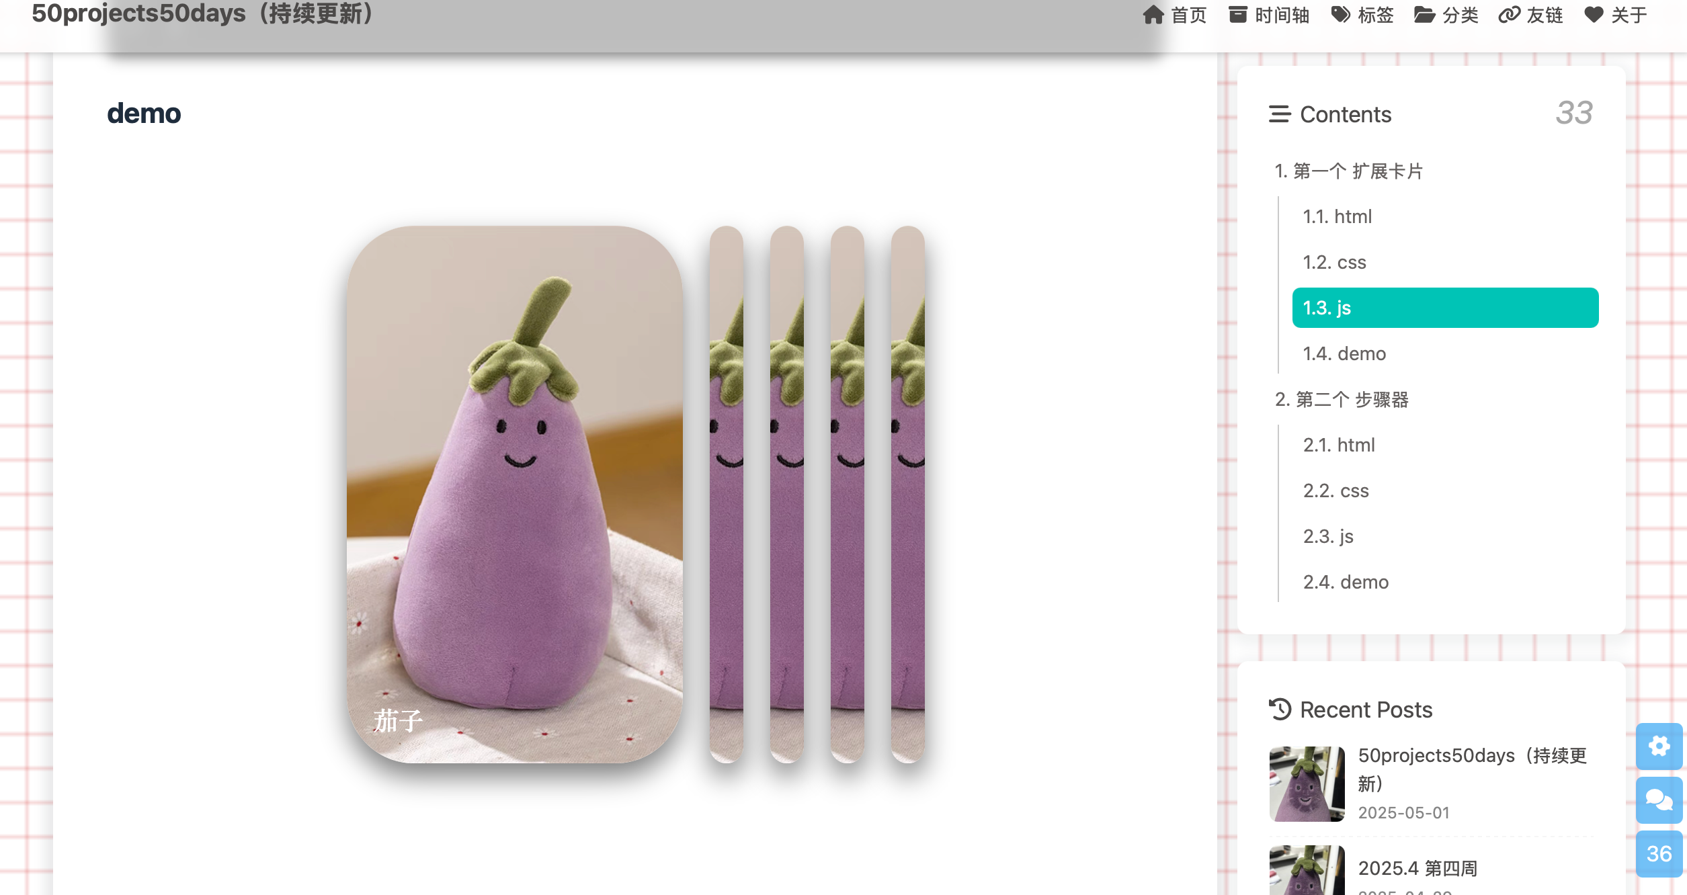Expand the second collapsed card panel
Screen dimensions: 1687x895
point(787,494)
